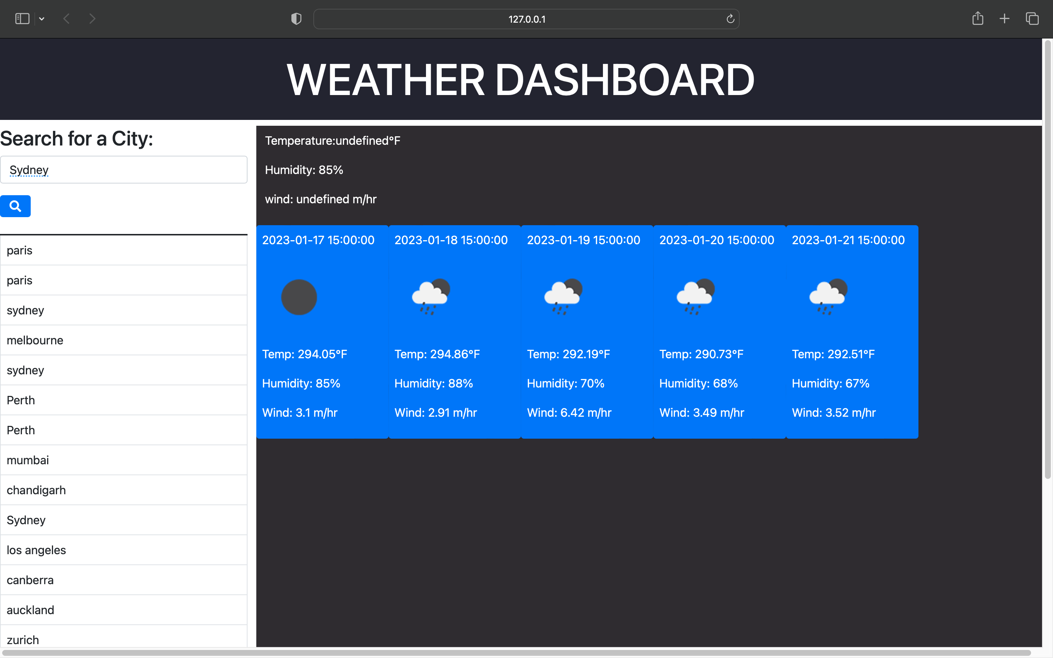This screenshot has height=658, width=1053.
Task: Reload the page
Action: (730, 19)
